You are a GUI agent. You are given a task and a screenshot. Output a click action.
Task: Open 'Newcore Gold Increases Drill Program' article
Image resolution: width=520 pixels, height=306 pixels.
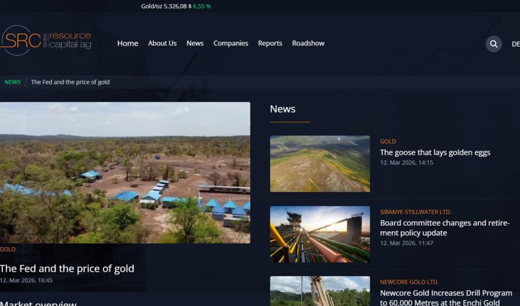click(446, 297)
